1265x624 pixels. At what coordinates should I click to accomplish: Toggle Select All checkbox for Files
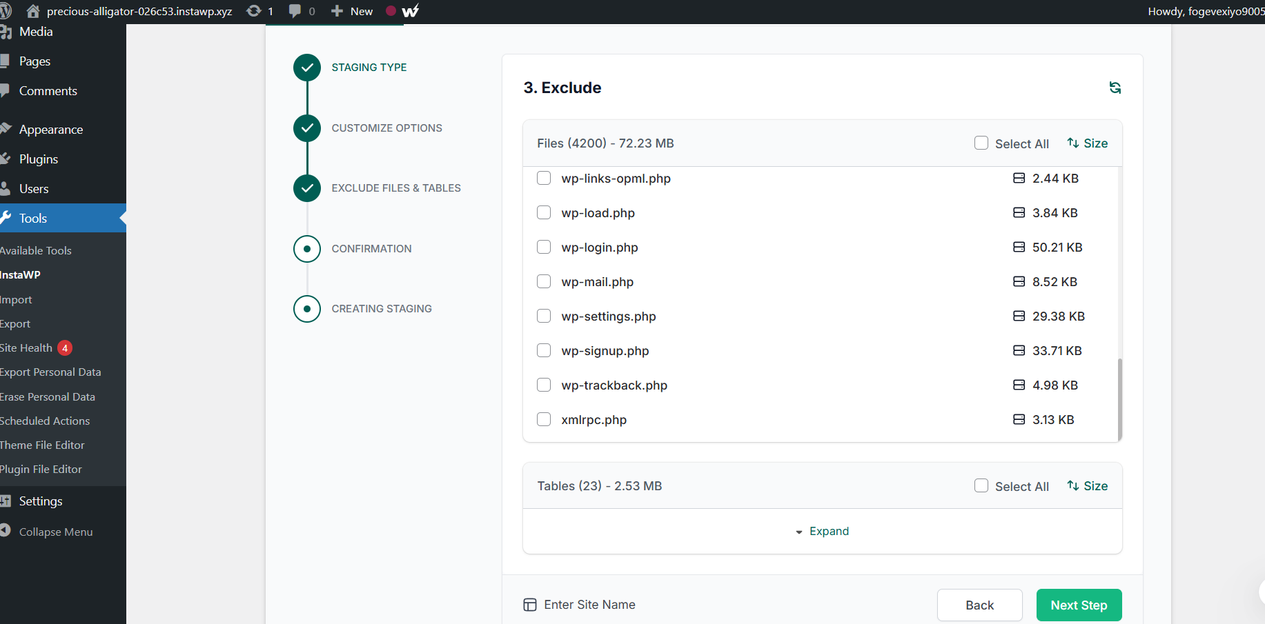[x=981, y=143]
